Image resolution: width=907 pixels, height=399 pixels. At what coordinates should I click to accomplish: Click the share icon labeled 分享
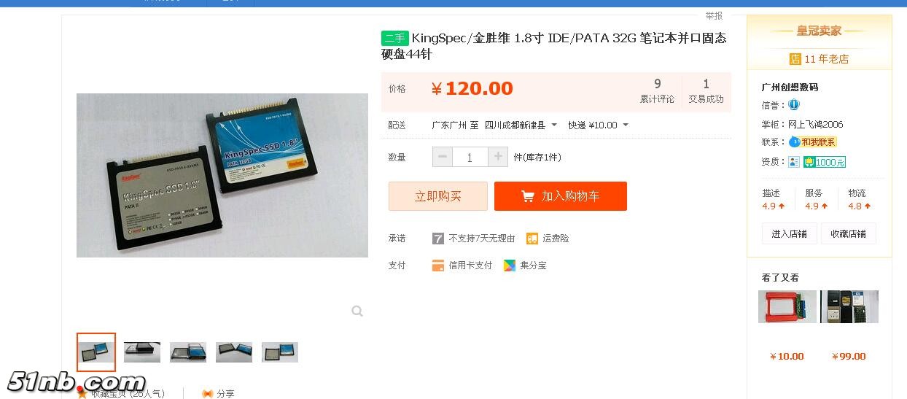[x=208, y=393]
